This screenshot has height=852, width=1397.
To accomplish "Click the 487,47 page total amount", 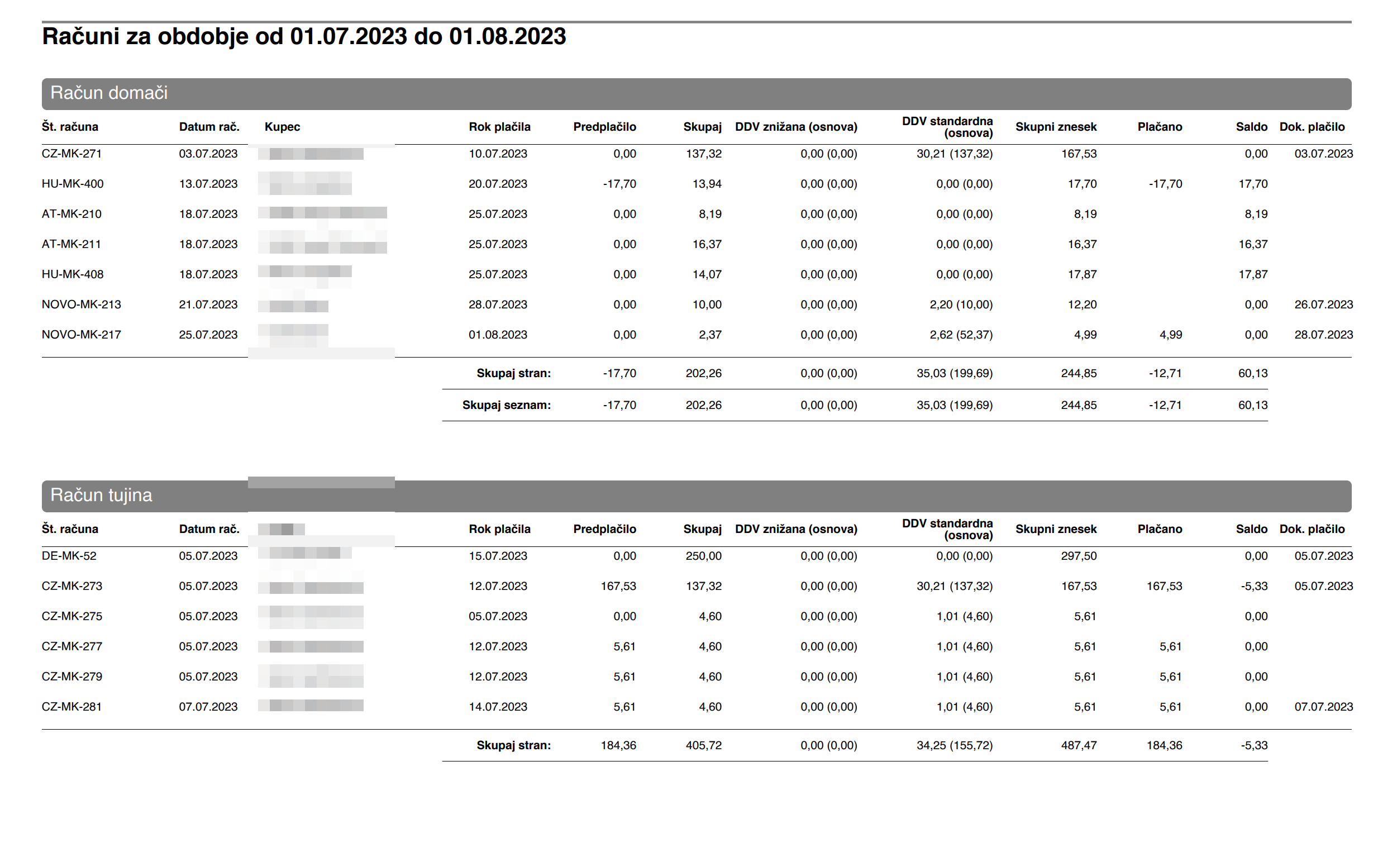I will coord(1079,745).
